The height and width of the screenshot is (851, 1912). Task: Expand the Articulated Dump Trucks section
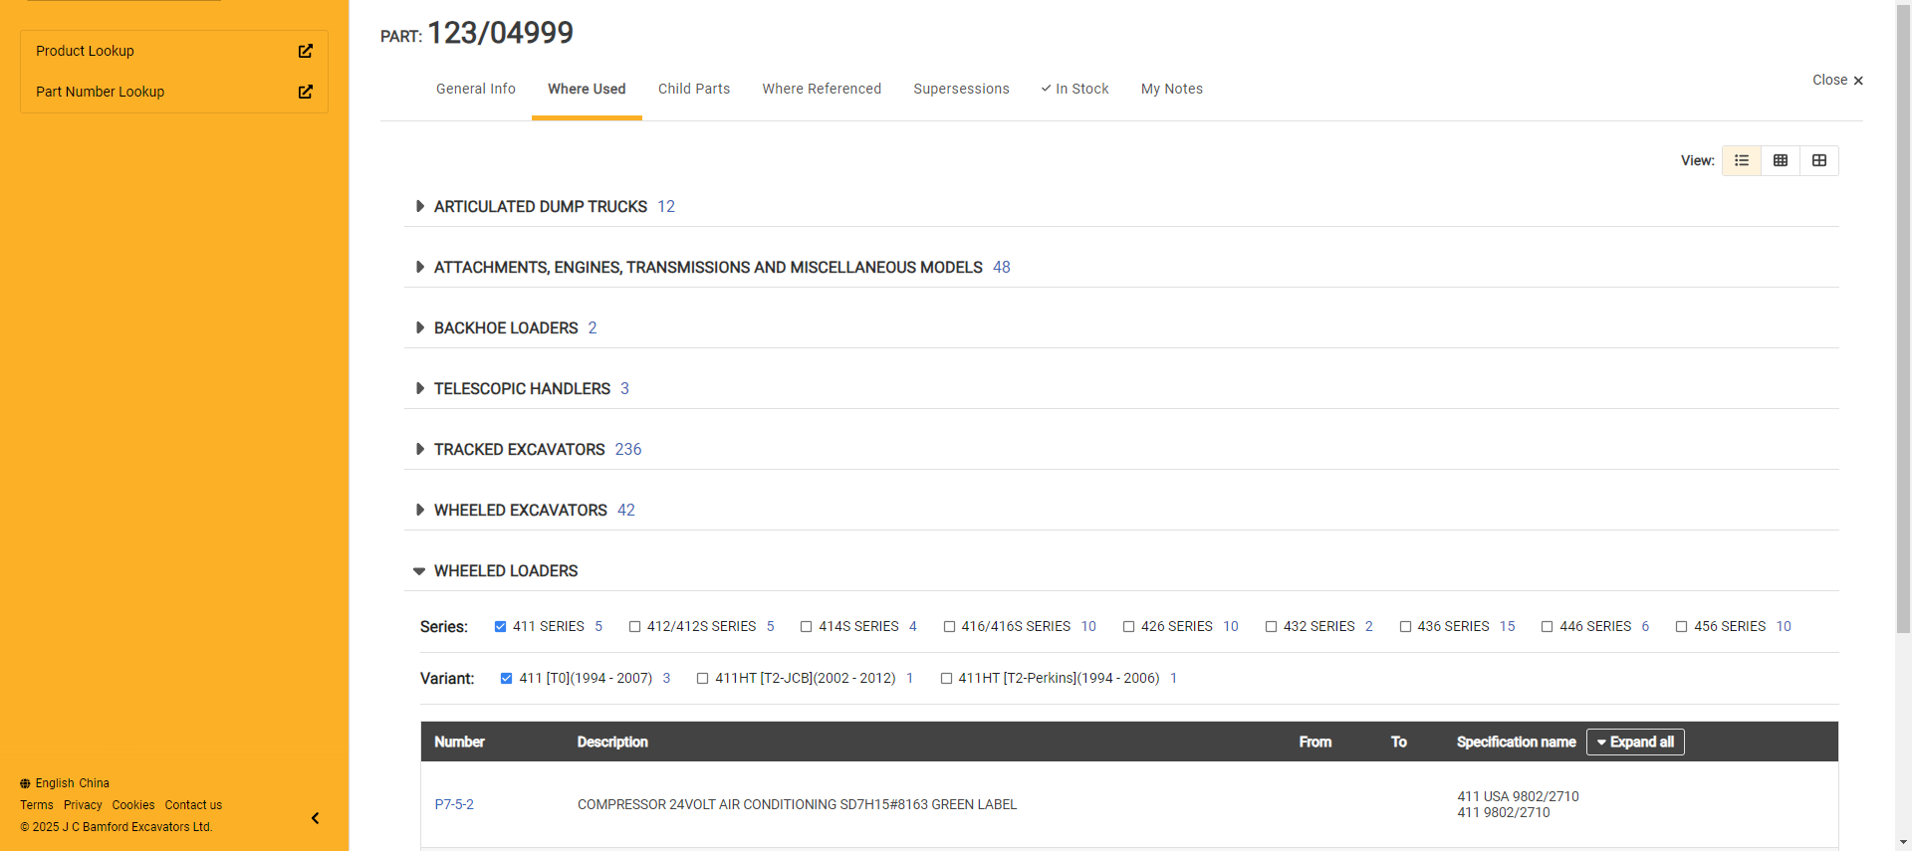coord(419,207)
